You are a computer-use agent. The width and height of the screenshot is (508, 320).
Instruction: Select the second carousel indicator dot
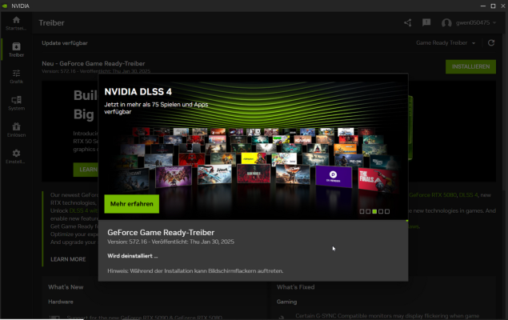pos(368,211)
